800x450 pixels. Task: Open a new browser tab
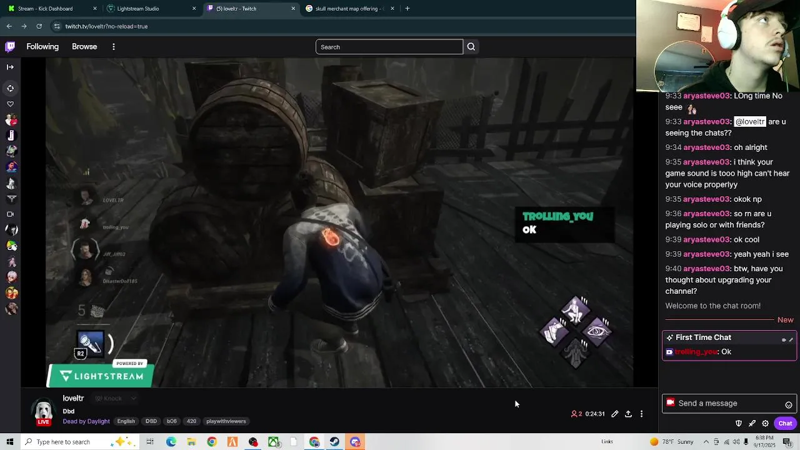[407, 9]
